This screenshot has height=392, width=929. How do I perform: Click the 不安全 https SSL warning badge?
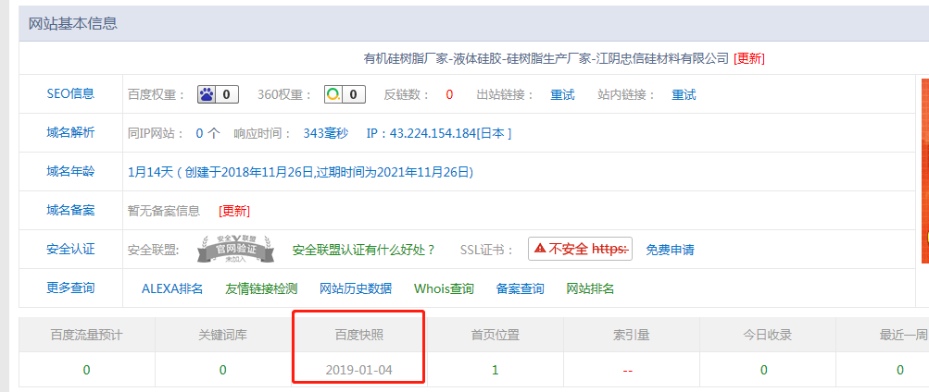tap(581, 249)
